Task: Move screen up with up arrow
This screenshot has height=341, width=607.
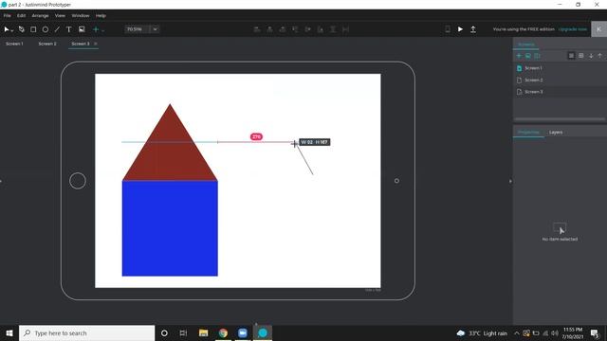Action: [599, 56]
